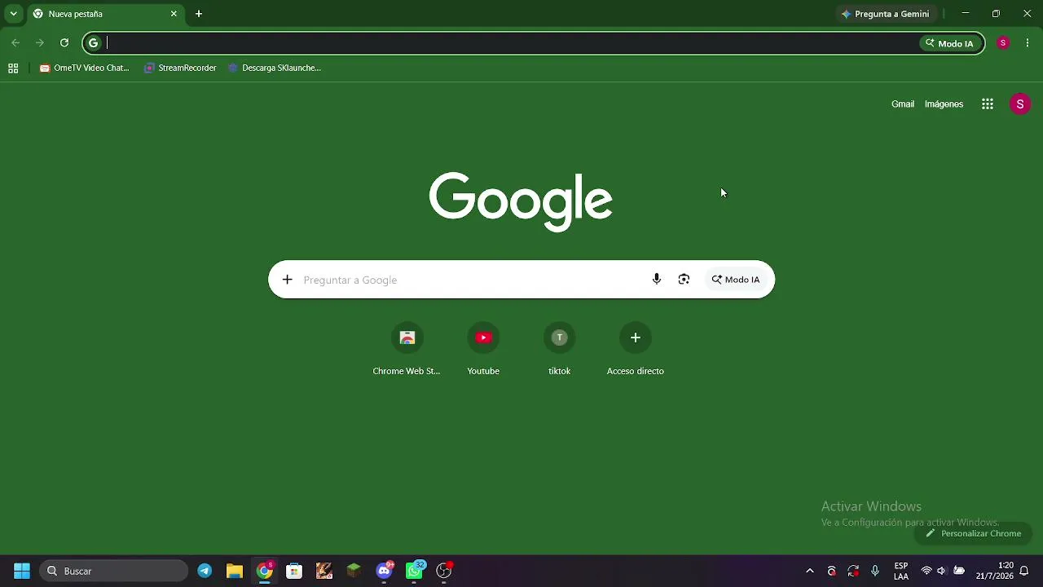This screenshot has height=587, width=1043.
Task: Open Minecraft block icon in taskbar
Action: 354,572
